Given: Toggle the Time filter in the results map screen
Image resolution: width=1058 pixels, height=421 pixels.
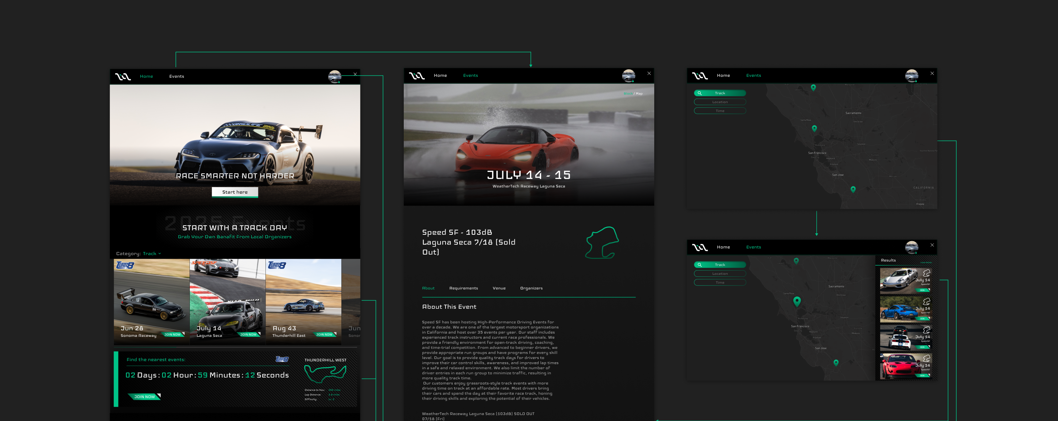Looking at the screenshot, I should (x=720, y=283).
